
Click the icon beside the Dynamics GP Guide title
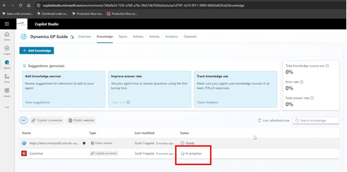72,37
